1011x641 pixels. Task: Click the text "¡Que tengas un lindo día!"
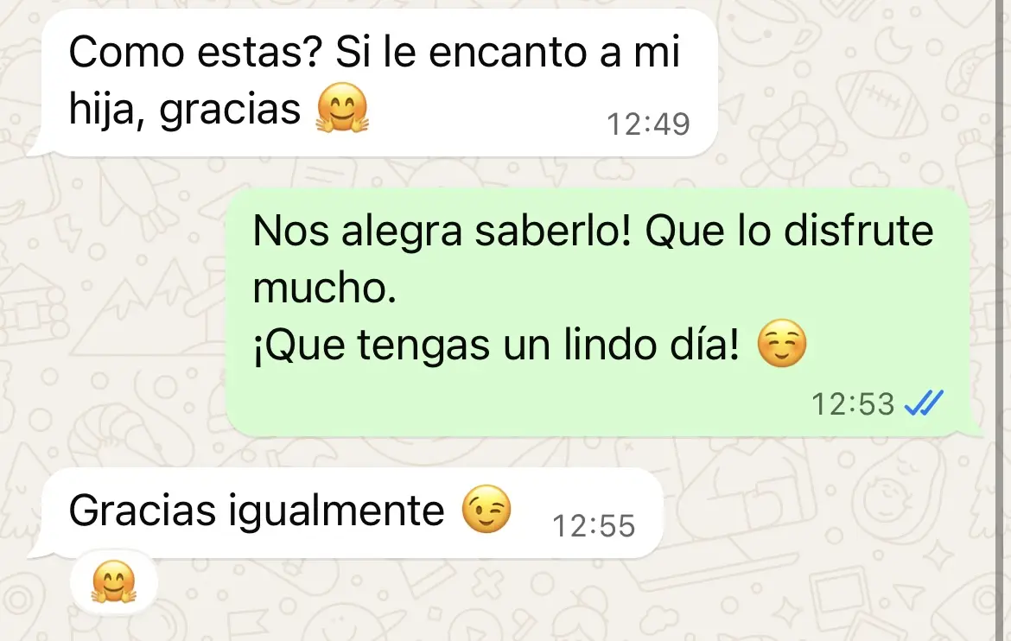coord(497,345)
